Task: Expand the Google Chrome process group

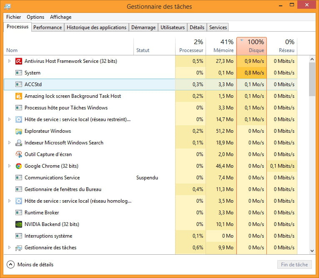Action: tap(9, 166)
